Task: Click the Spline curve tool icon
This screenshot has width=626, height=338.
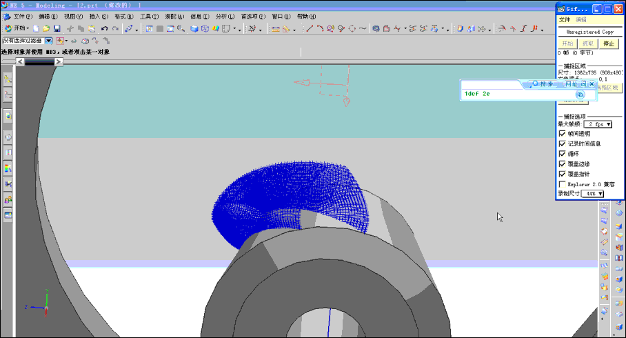Action: click(x=363, y=28)
